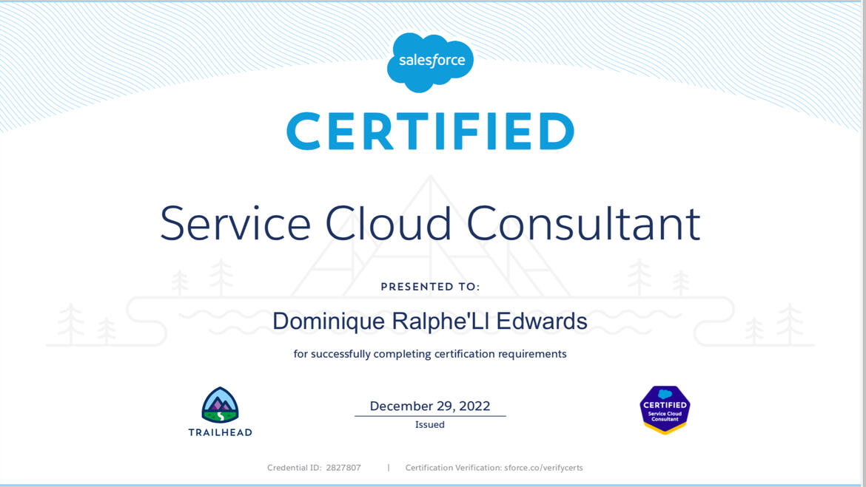This screenshot has height=487, width=866.
Task: Click the vertical separator beside Credential ID
Action: pyautogui.click(x=389, y=468)
